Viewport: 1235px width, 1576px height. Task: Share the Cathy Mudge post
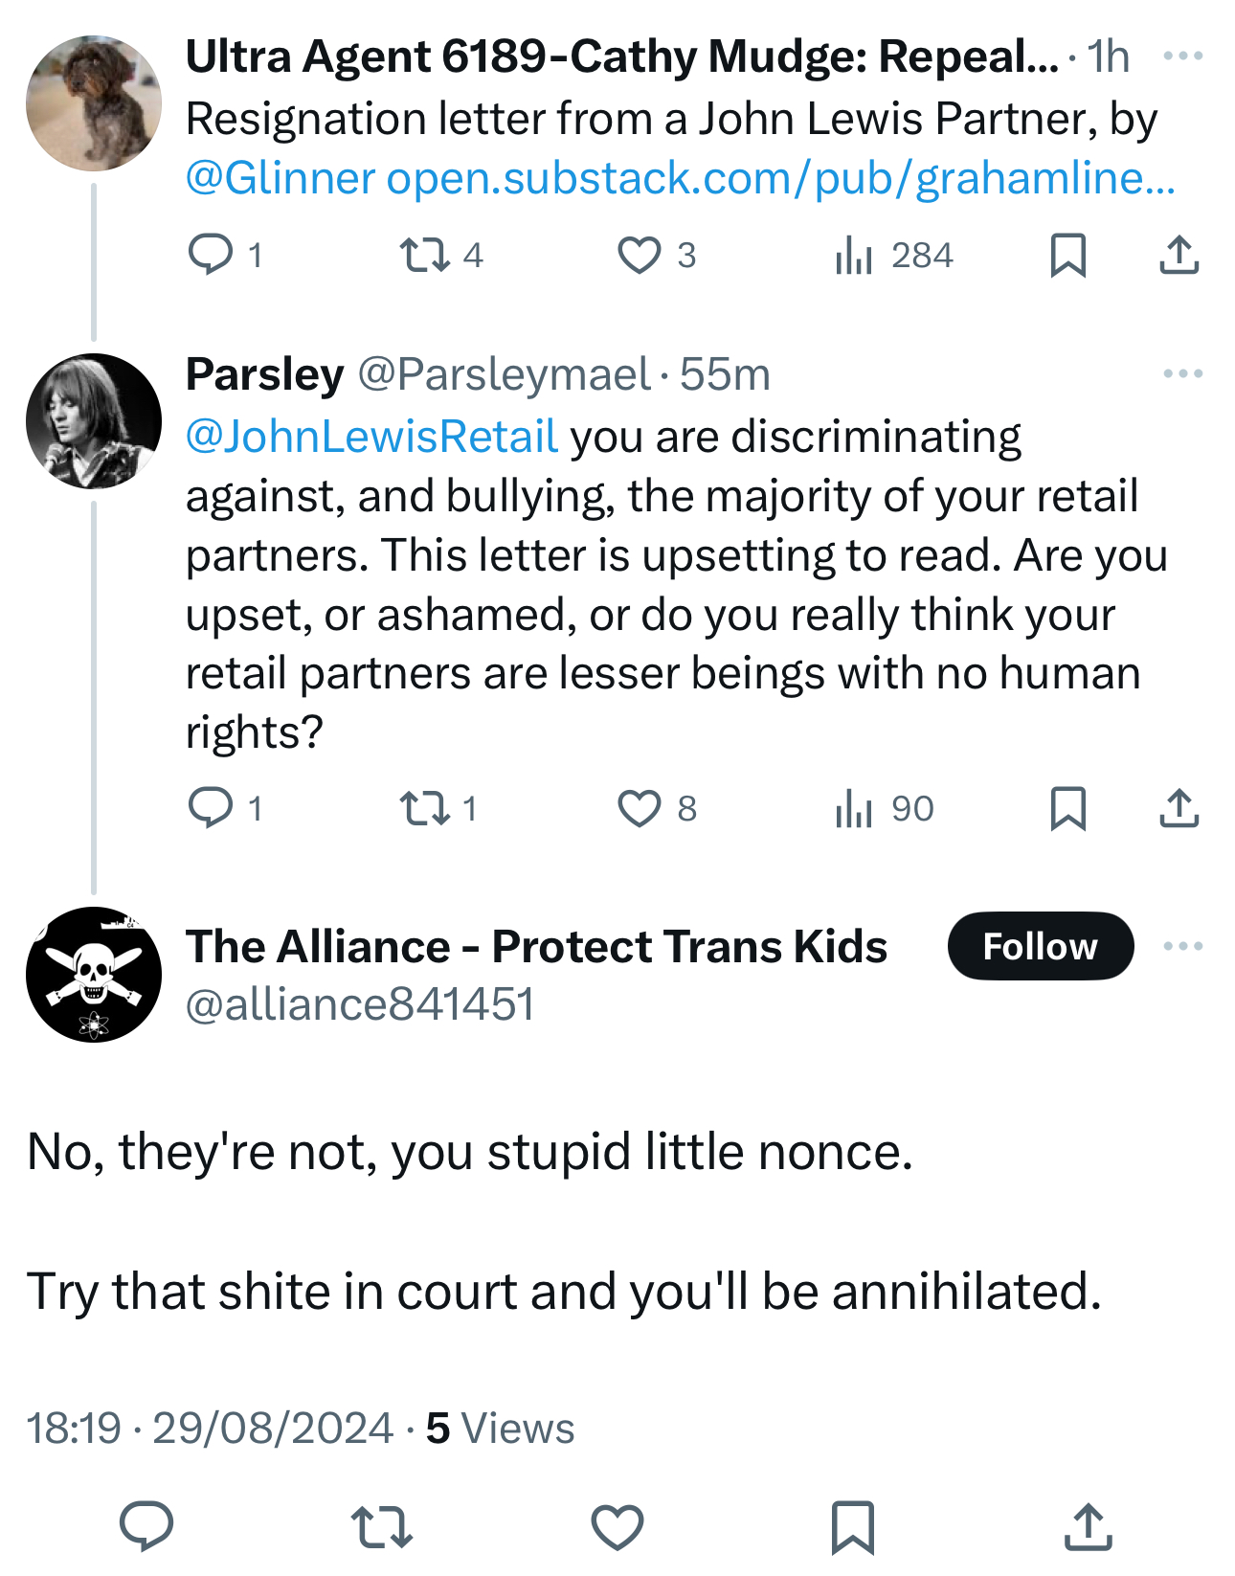(x=1179, y=255)
